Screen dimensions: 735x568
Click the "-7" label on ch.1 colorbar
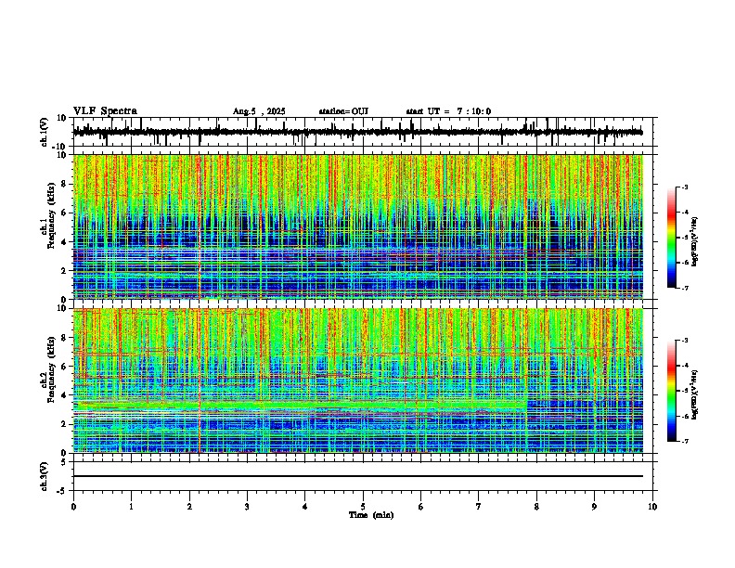coord(685,288)
